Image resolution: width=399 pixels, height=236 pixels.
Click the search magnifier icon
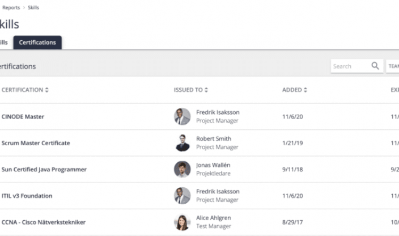pyautogui.click(x=375, y=66)
